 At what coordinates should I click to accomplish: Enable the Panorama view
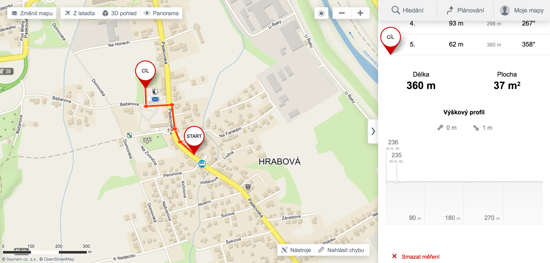[x=161, y=13]
